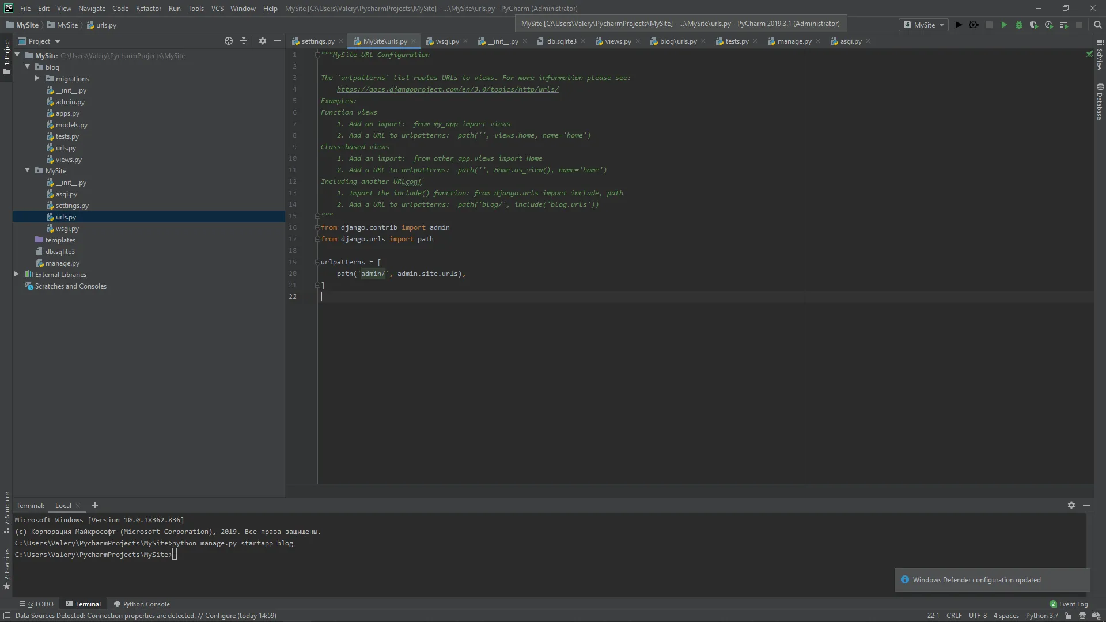Screen dimensions: 1106x622
Task: Toggle the Project tool window side button
Action: click(6, 56)
